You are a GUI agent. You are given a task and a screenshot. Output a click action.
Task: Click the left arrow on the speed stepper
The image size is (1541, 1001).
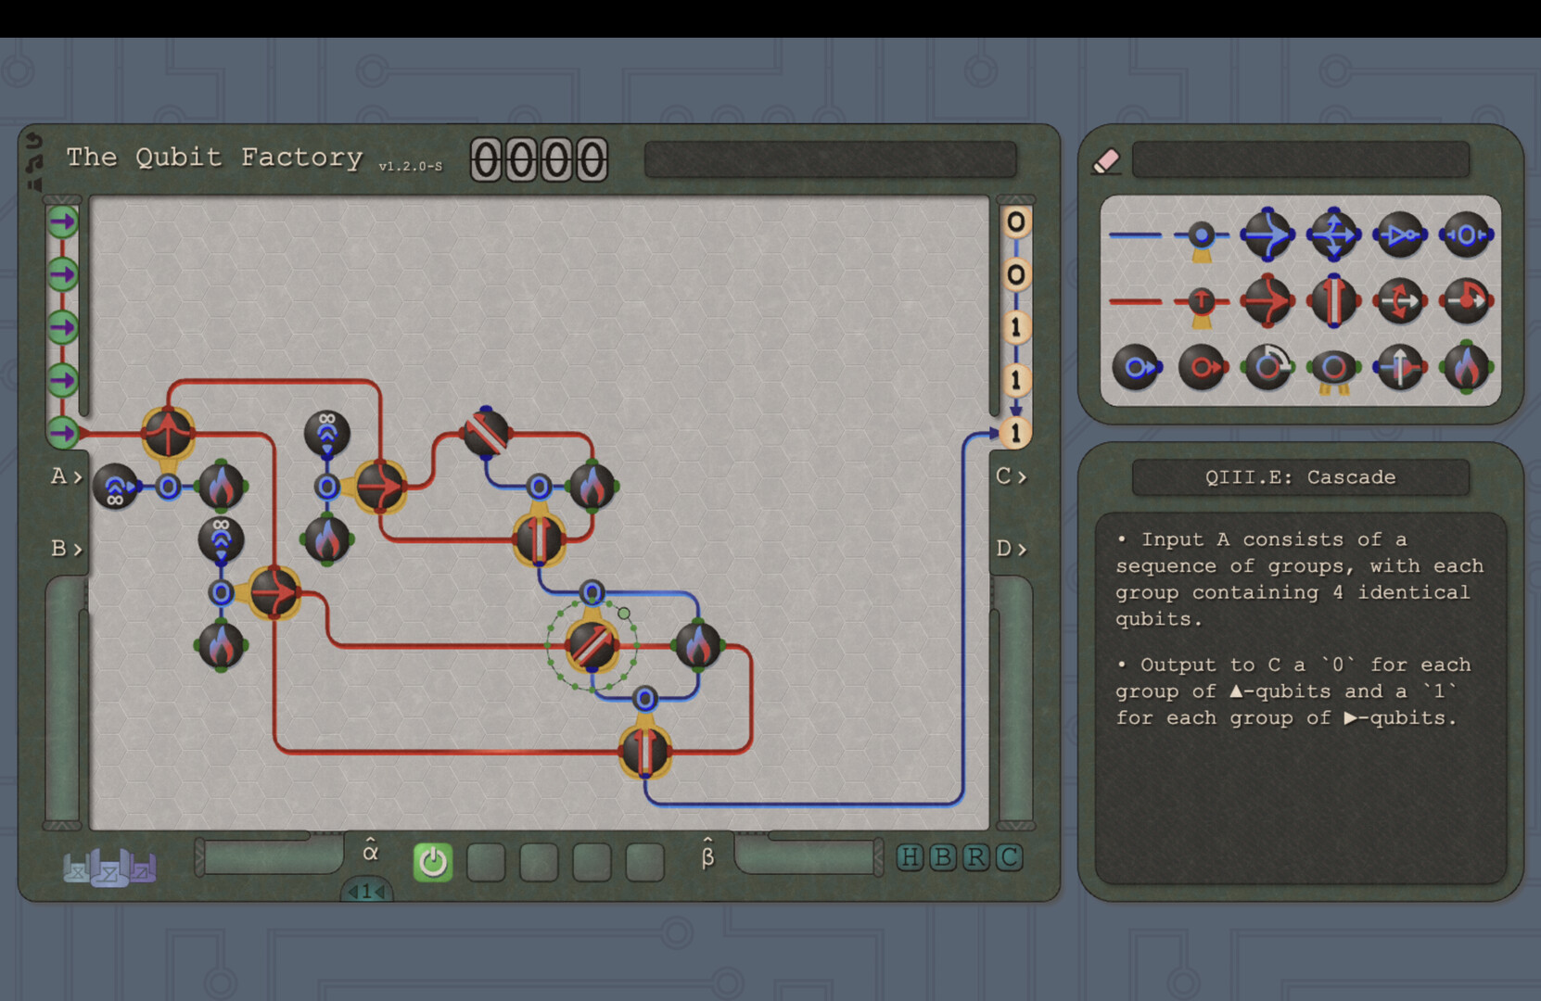[x=353, y=892]
